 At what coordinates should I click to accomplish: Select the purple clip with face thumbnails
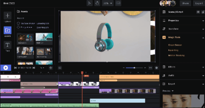[127, 91]
